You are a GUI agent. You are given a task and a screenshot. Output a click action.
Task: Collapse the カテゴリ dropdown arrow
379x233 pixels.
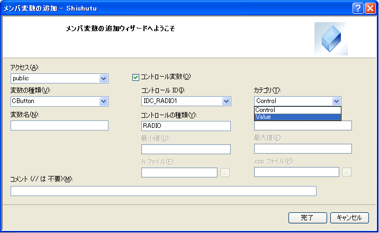point(336,101)
